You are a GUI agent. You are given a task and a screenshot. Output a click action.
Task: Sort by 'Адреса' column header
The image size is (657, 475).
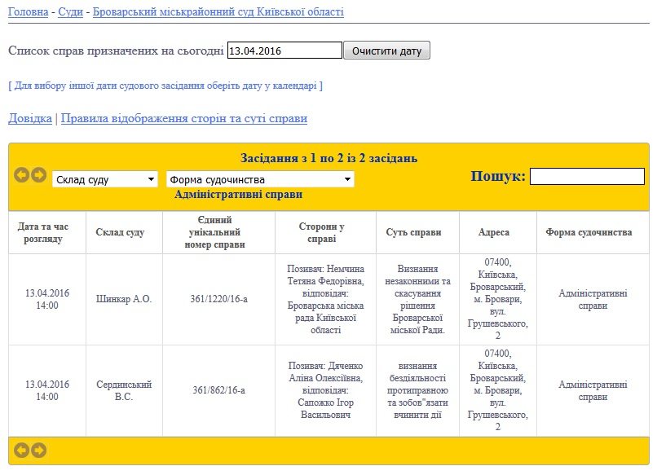pos(498,232)
